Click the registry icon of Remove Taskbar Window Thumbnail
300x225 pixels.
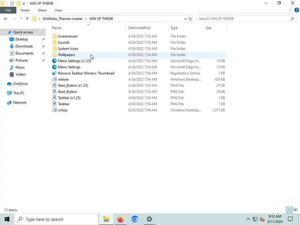(x=54, y=73)
